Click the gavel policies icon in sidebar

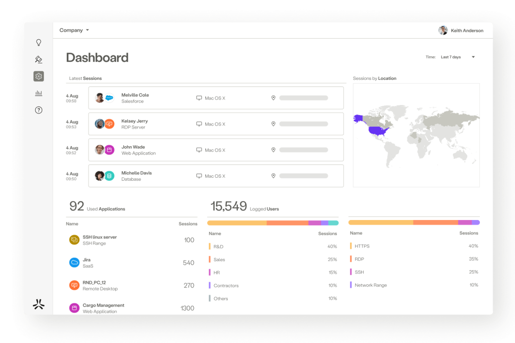click(39, 59)
